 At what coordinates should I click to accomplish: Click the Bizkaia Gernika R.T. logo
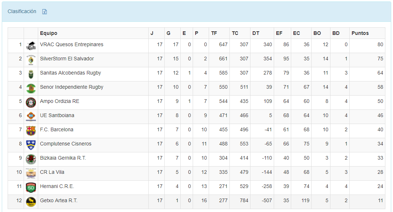[31, 159]
